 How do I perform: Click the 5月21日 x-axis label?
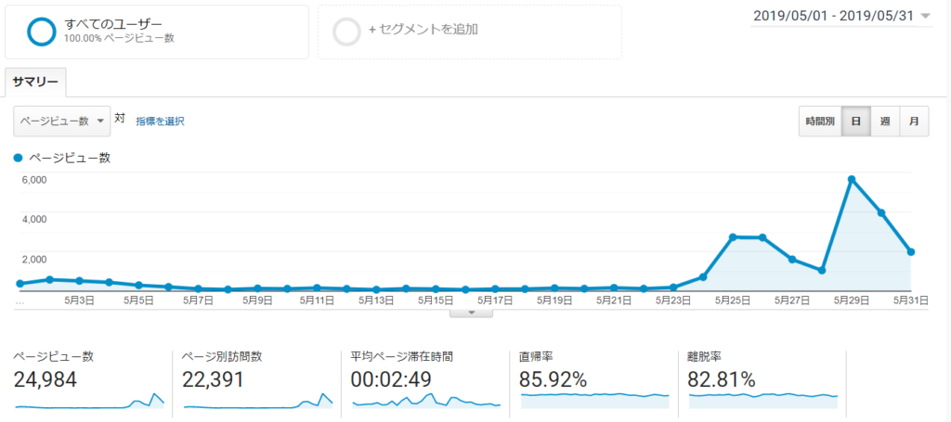613,299
